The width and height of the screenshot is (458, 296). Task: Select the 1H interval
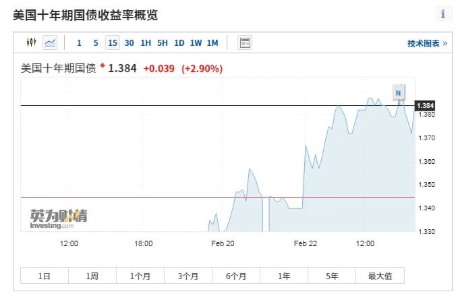(x=146, y=43)
